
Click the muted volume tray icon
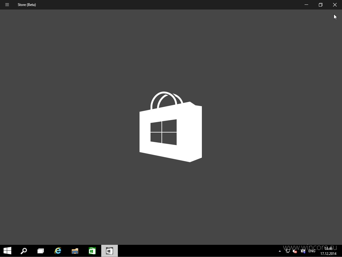(x=295, y=251)
